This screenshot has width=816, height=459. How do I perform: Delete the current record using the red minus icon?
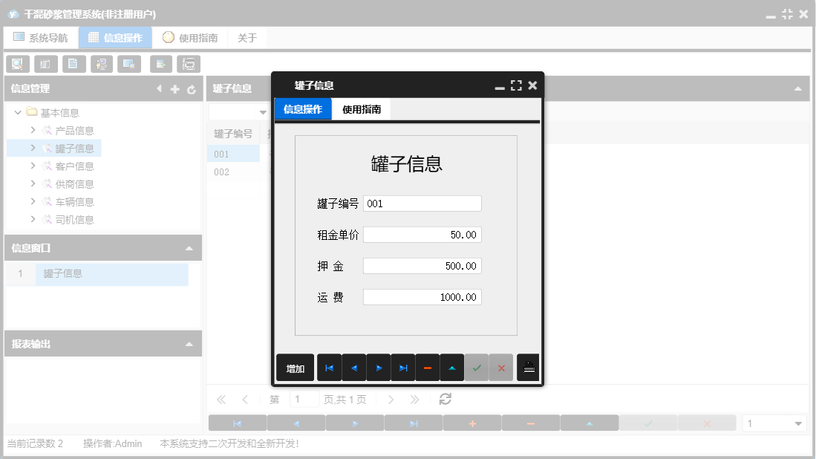click(428, 367)
